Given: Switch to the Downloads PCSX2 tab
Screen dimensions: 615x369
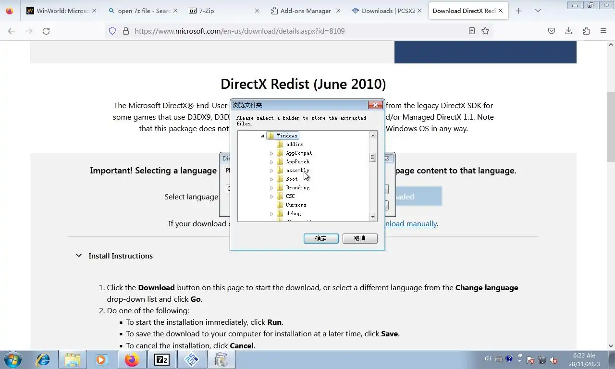Looking at the screenshot, I should coord(386,11).
